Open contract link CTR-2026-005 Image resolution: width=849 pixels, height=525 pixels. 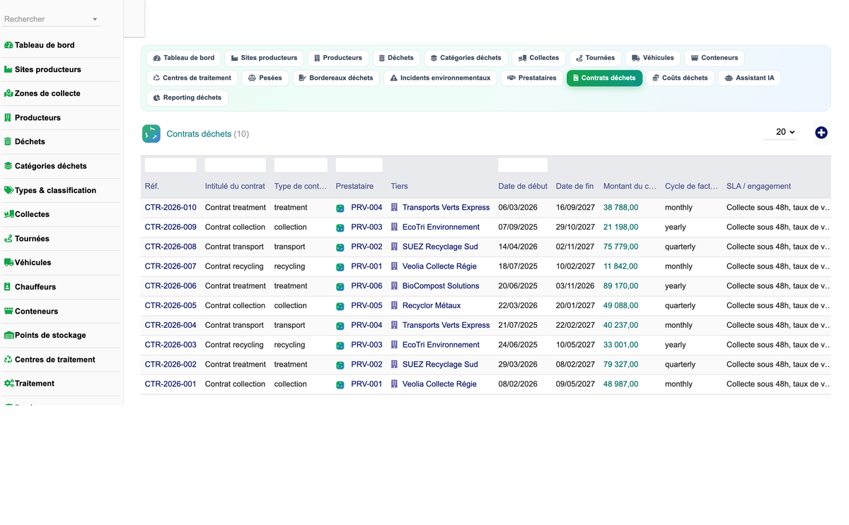pyautogui.click(x=171, y=305)
